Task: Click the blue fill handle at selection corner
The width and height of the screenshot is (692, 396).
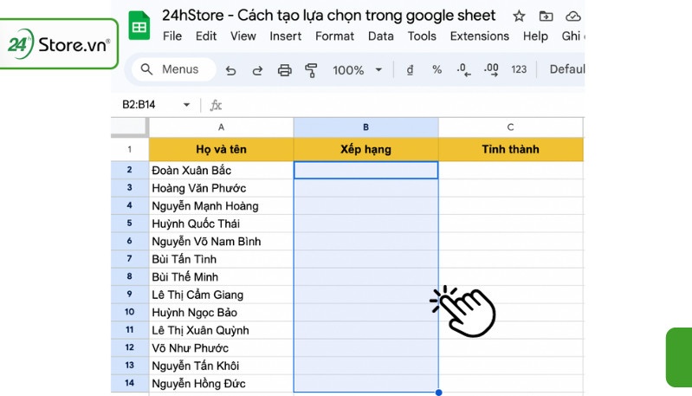Action: [438, 392]
